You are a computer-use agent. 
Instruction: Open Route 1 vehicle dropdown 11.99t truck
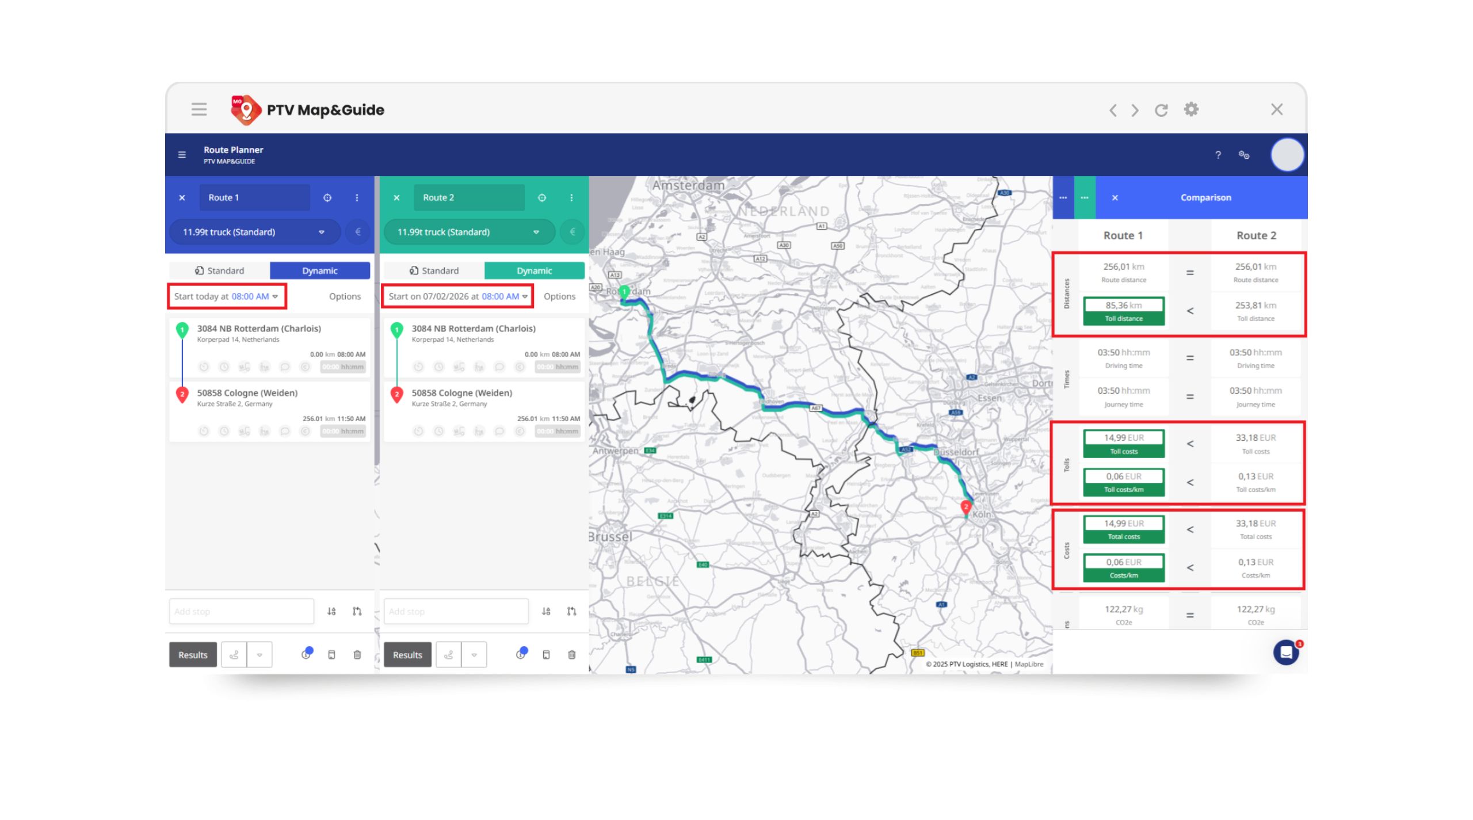pyautogui.click(x=254, y=232)
